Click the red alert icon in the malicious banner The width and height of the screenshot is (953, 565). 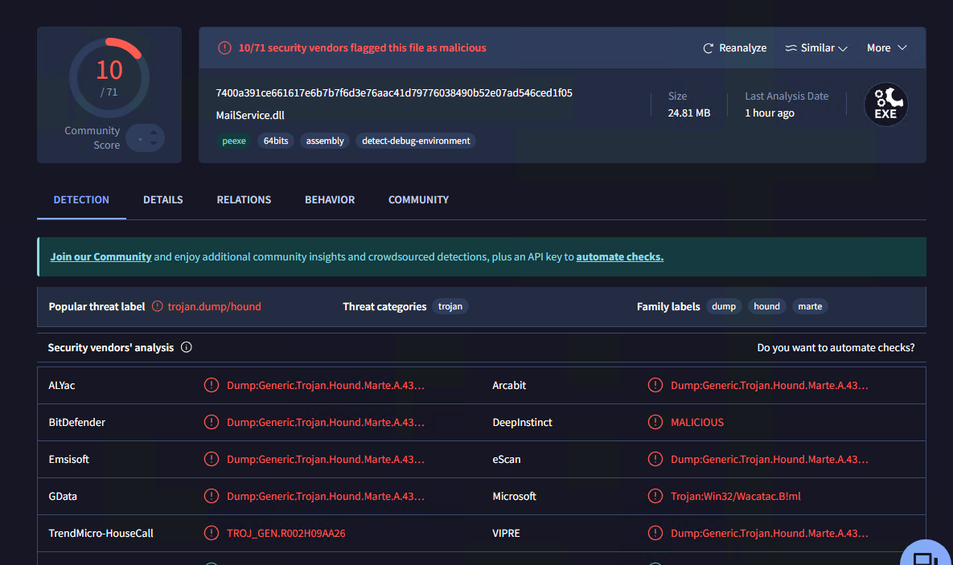[224, 48]
